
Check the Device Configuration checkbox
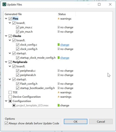(10, 97)
